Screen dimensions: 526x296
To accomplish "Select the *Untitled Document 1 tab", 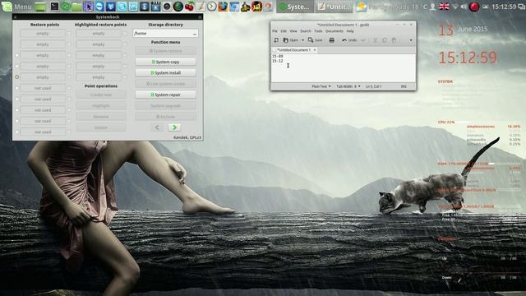I will click(x=293, y=50).
